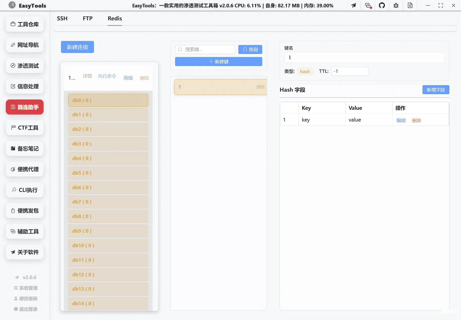This screenshot has width=461, height=320.
Task: Open the GitHub repository from the title bar
Action: (382, 5)
